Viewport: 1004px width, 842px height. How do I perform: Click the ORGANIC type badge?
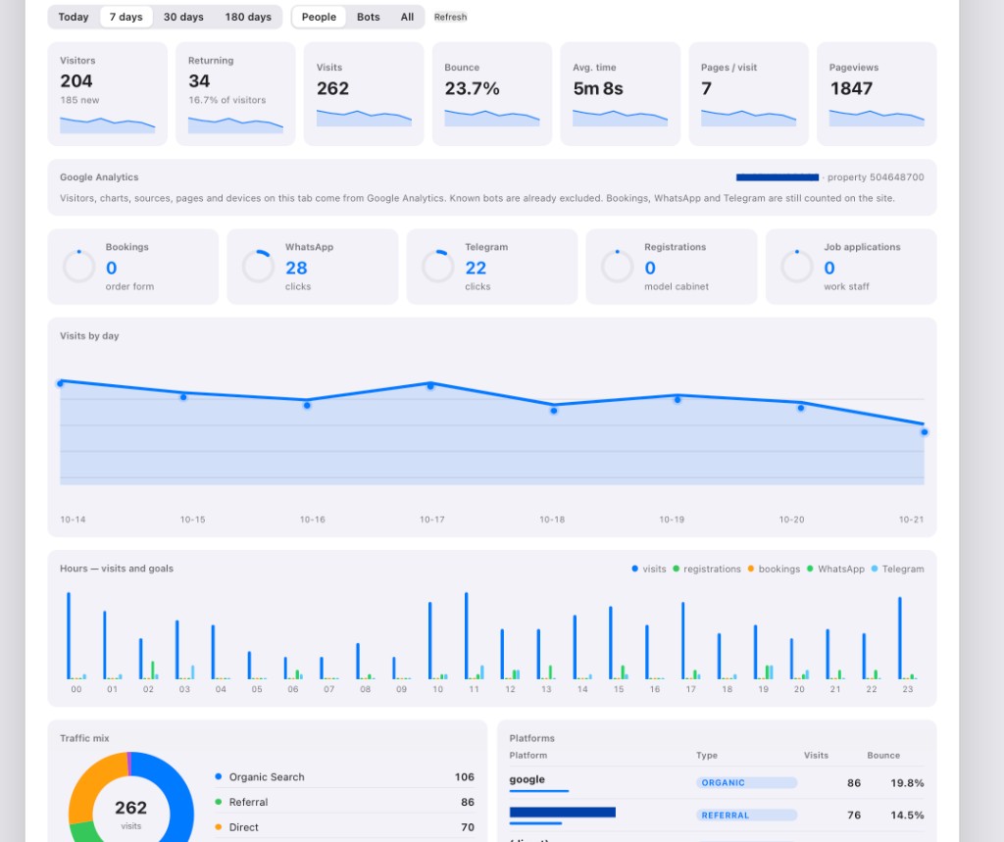(x=746, y=782)
